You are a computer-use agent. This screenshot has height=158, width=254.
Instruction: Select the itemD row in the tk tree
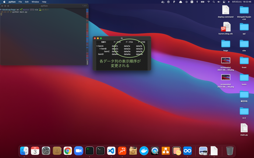point(121,54)
